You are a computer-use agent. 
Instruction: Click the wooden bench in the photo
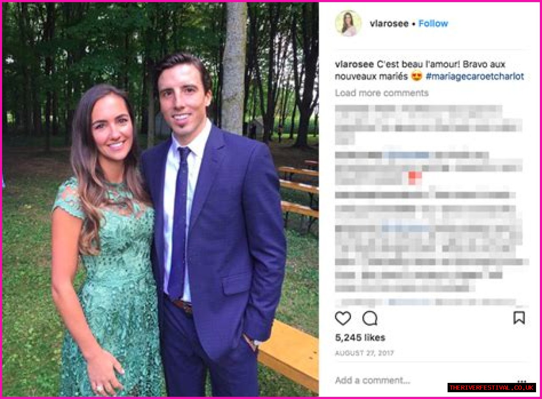288,355
